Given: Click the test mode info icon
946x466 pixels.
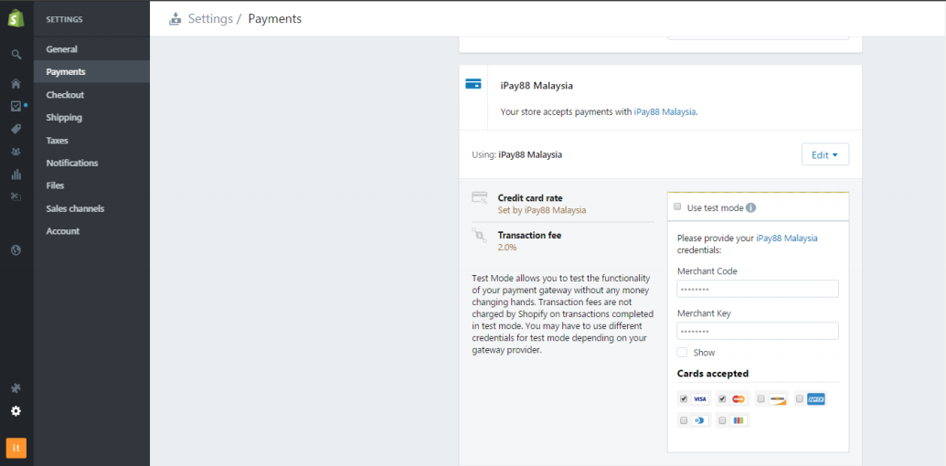Looking at the screenshot, I should [x=751, y=207].
